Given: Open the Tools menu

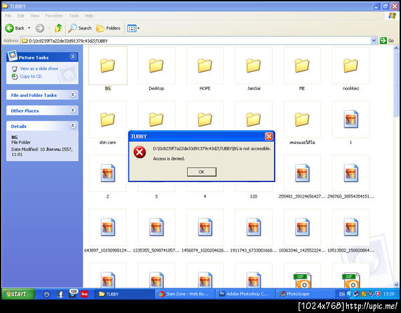Looking at the screenshot, I should coord(74,16).
